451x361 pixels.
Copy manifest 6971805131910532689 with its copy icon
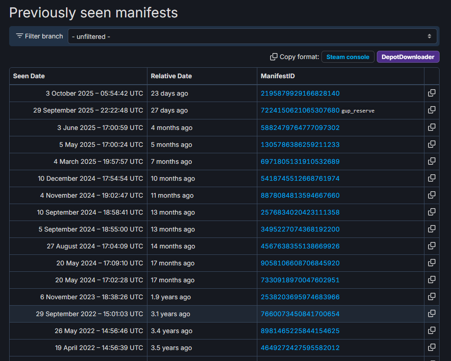coord(431,161)
